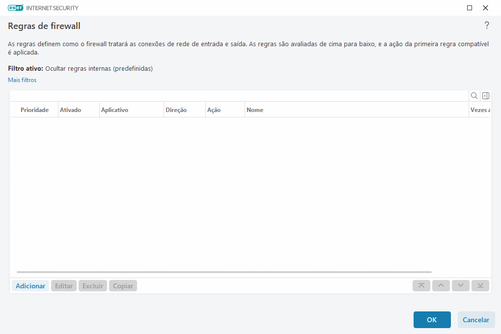The image size is (501, 334).
Task: Dismiss the dialog with Cancelar
Action: click(x=476, y=319)
